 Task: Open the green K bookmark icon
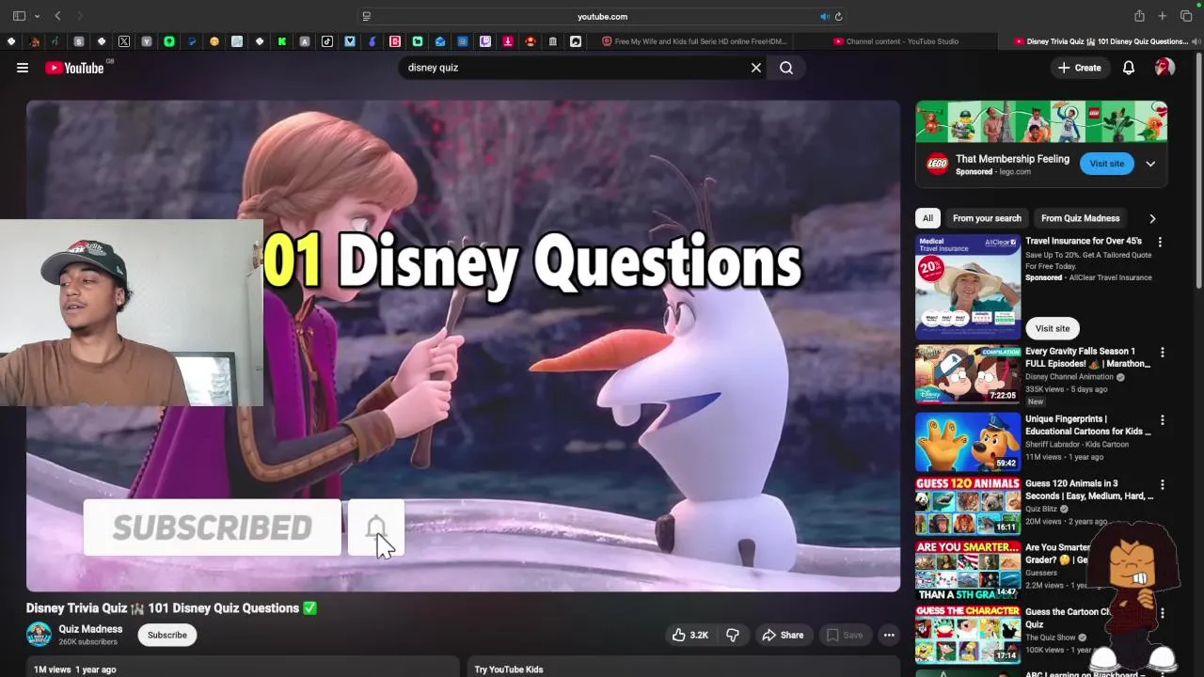[x=282, y=41]
